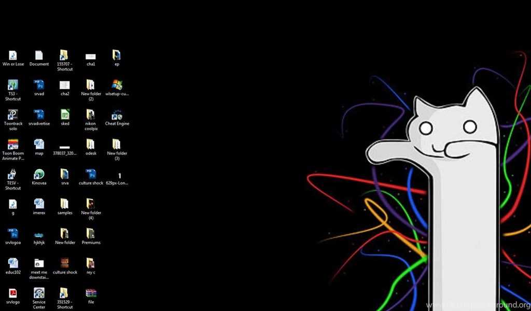Open the srvadvertise Photoshop file
Image resolution: width=531 pixels, height=311 pixels.
coord(39,115)
